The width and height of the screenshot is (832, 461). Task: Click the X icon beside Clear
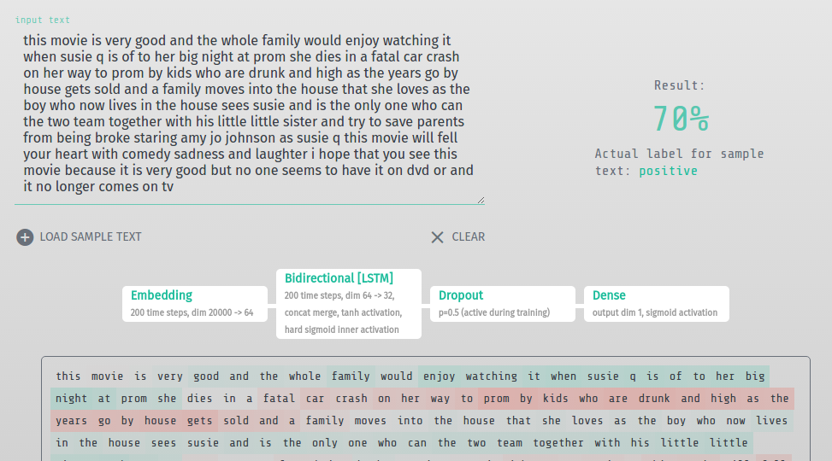[x=437, y=237]
